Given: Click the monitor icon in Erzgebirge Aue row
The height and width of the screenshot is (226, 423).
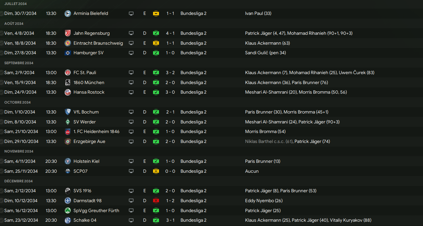Looking at the screenshot, I should click(x=131, y=142).
